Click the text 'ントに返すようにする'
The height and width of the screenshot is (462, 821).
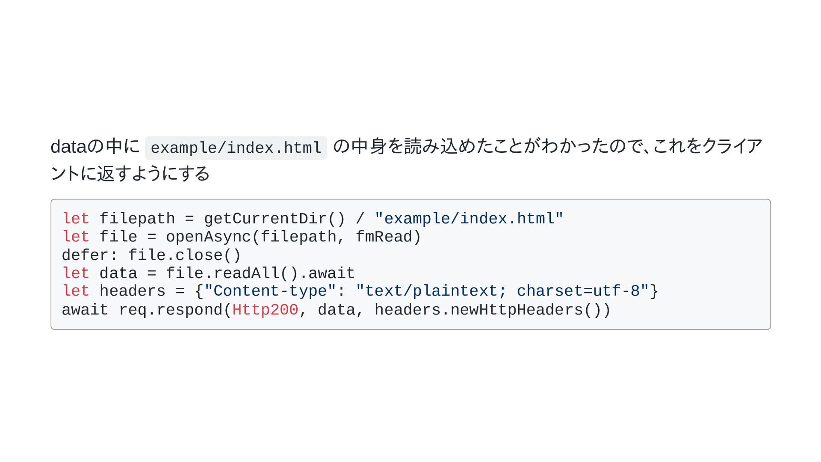click(130, 174)
